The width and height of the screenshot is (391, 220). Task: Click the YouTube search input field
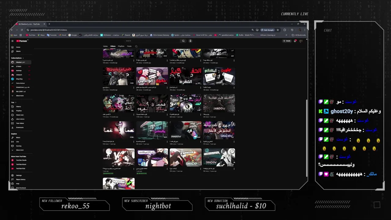153,41
